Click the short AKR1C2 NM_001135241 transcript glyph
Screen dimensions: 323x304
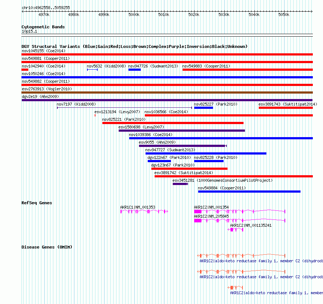pyautogui.click(x=236, y=229)
